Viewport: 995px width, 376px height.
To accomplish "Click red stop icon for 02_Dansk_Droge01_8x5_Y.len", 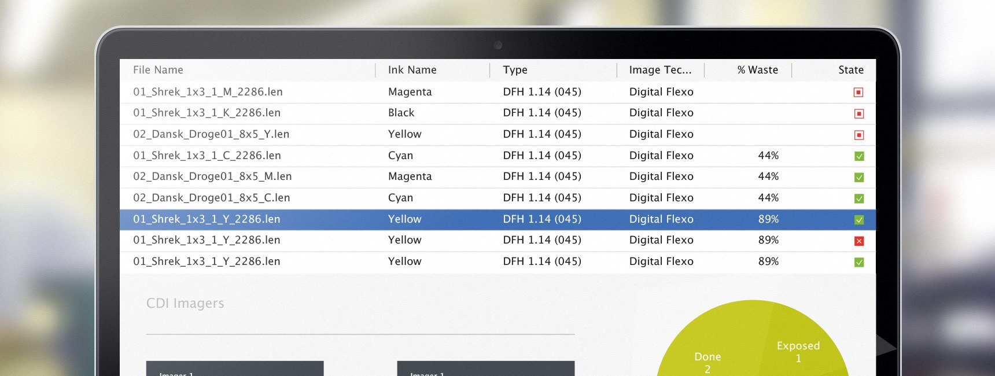I will 858,135.
